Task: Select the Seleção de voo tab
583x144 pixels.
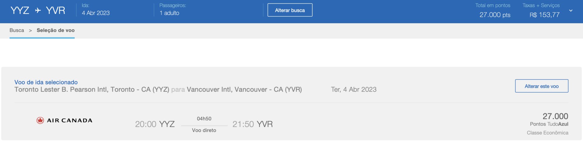Action: pos(56,30)
